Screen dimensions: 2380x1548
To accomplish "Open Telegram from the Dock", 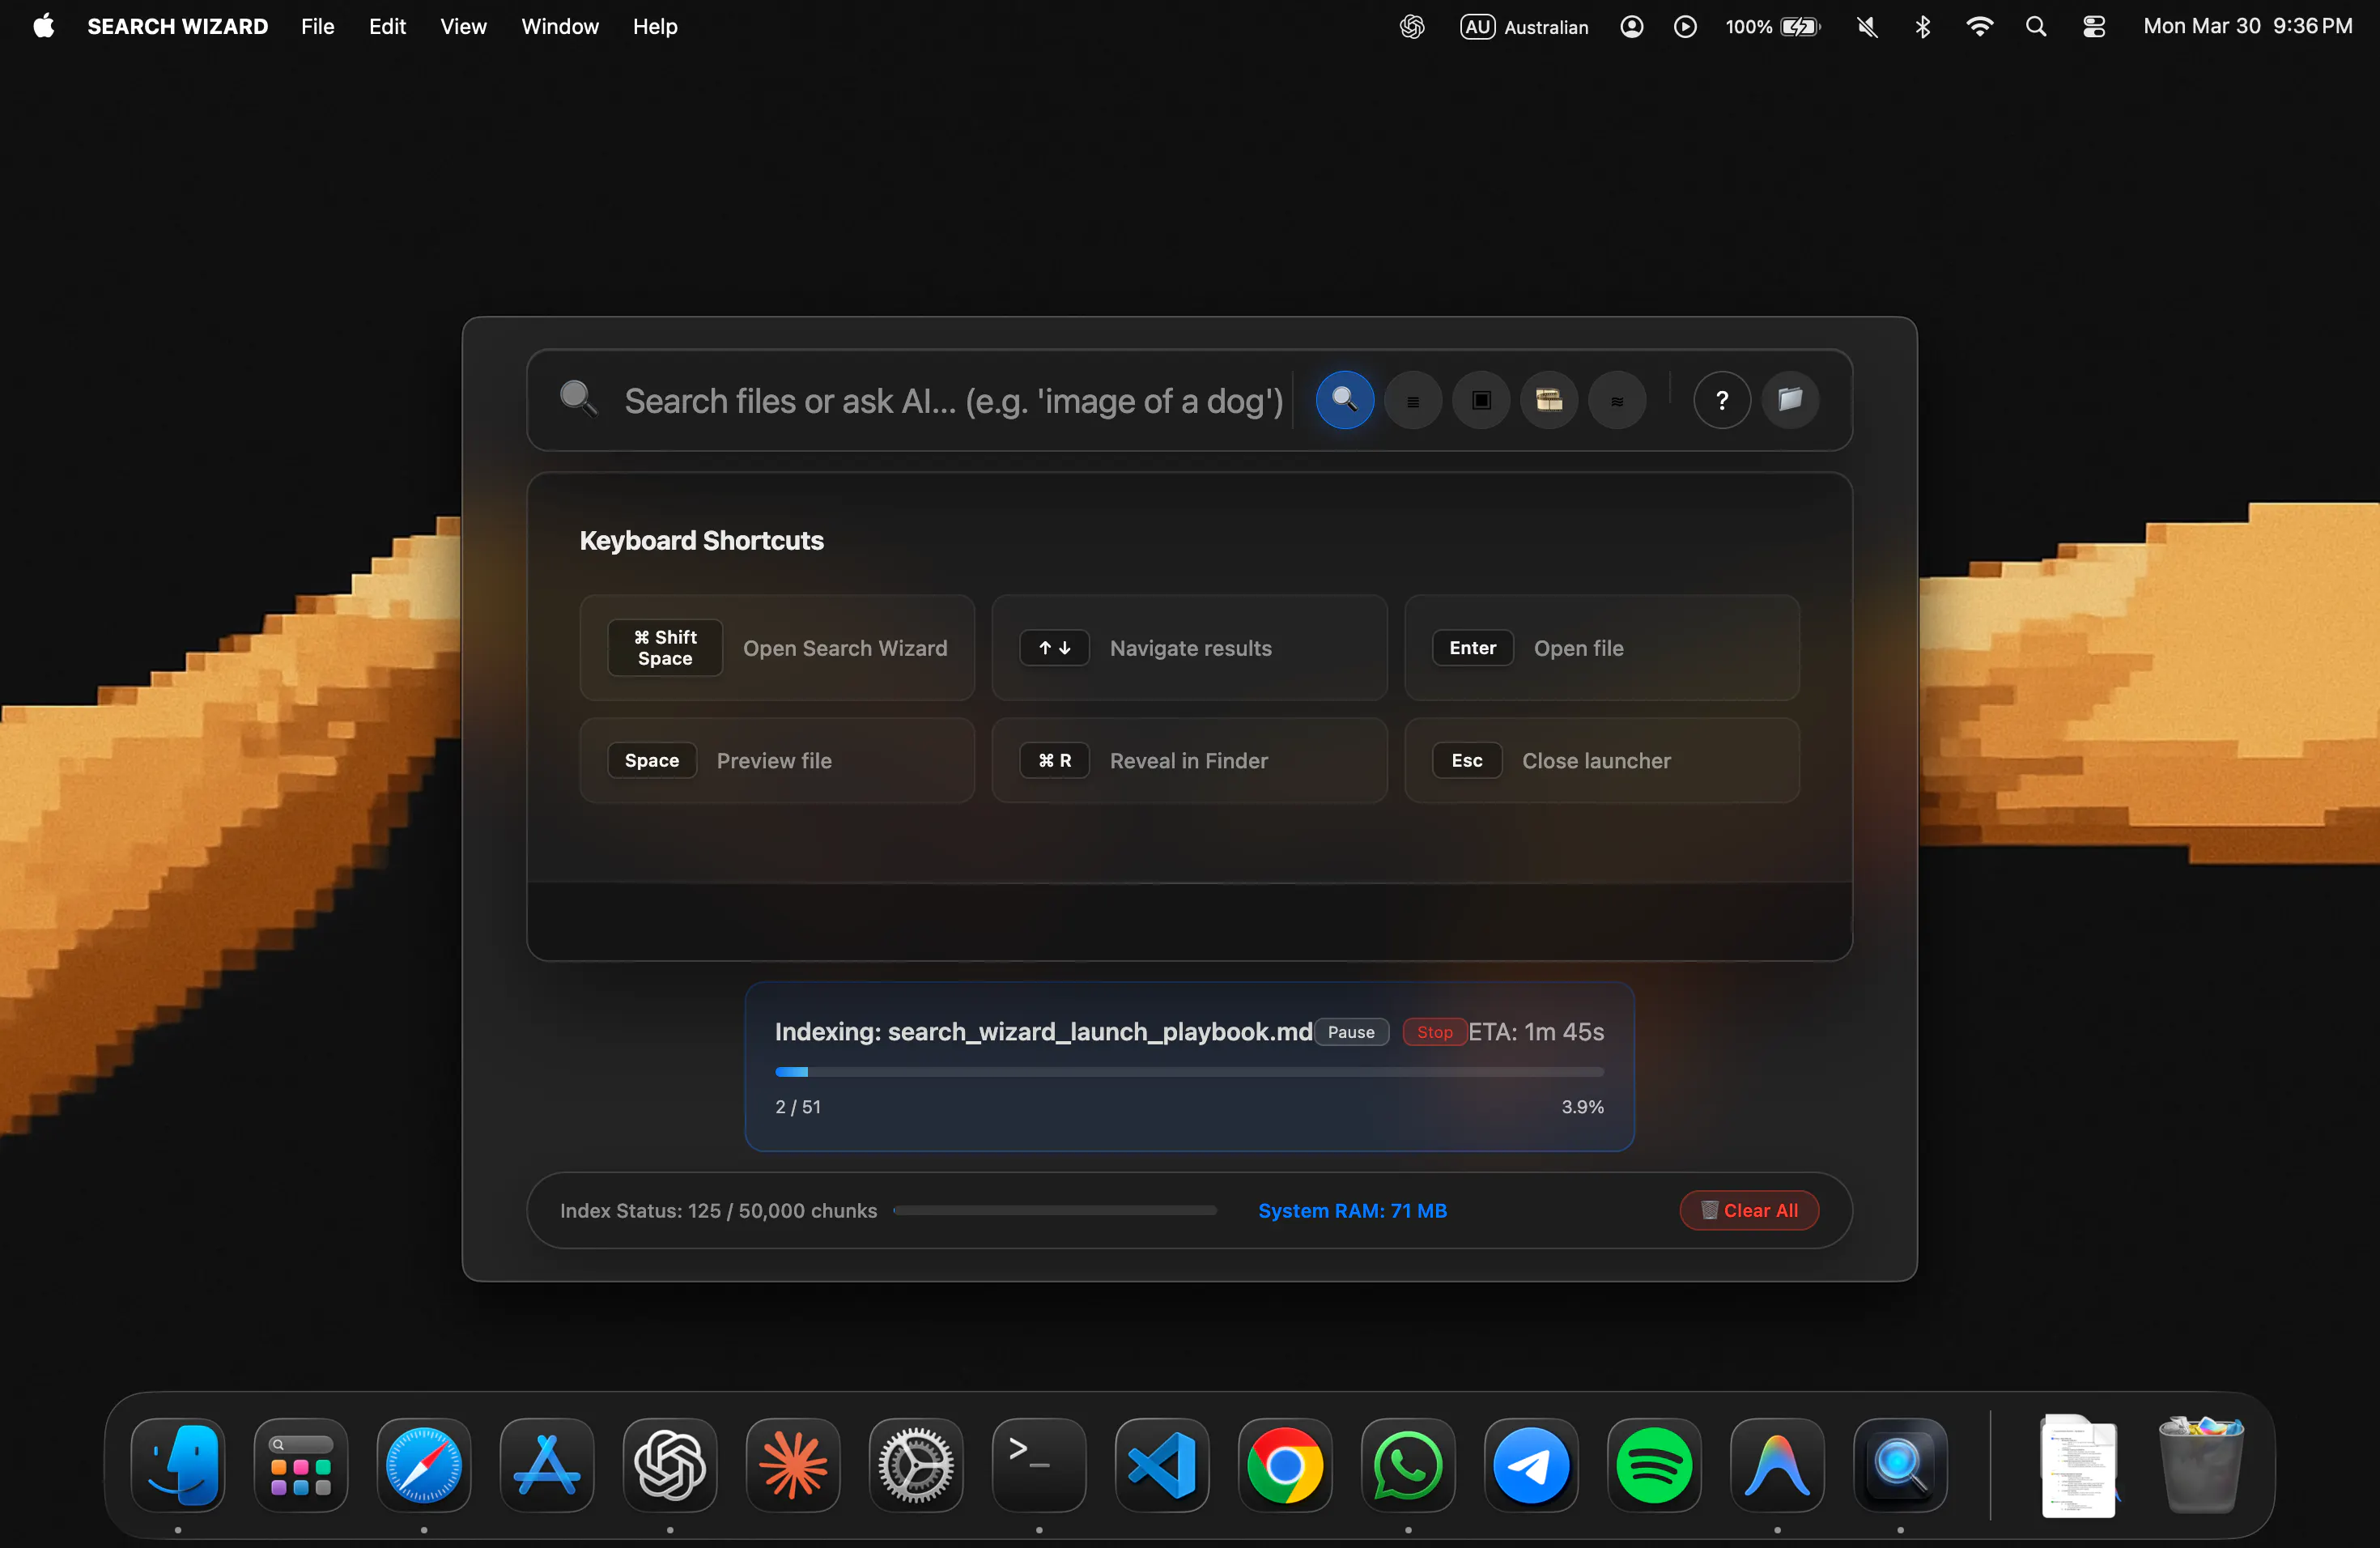I will point(1531,1465).
